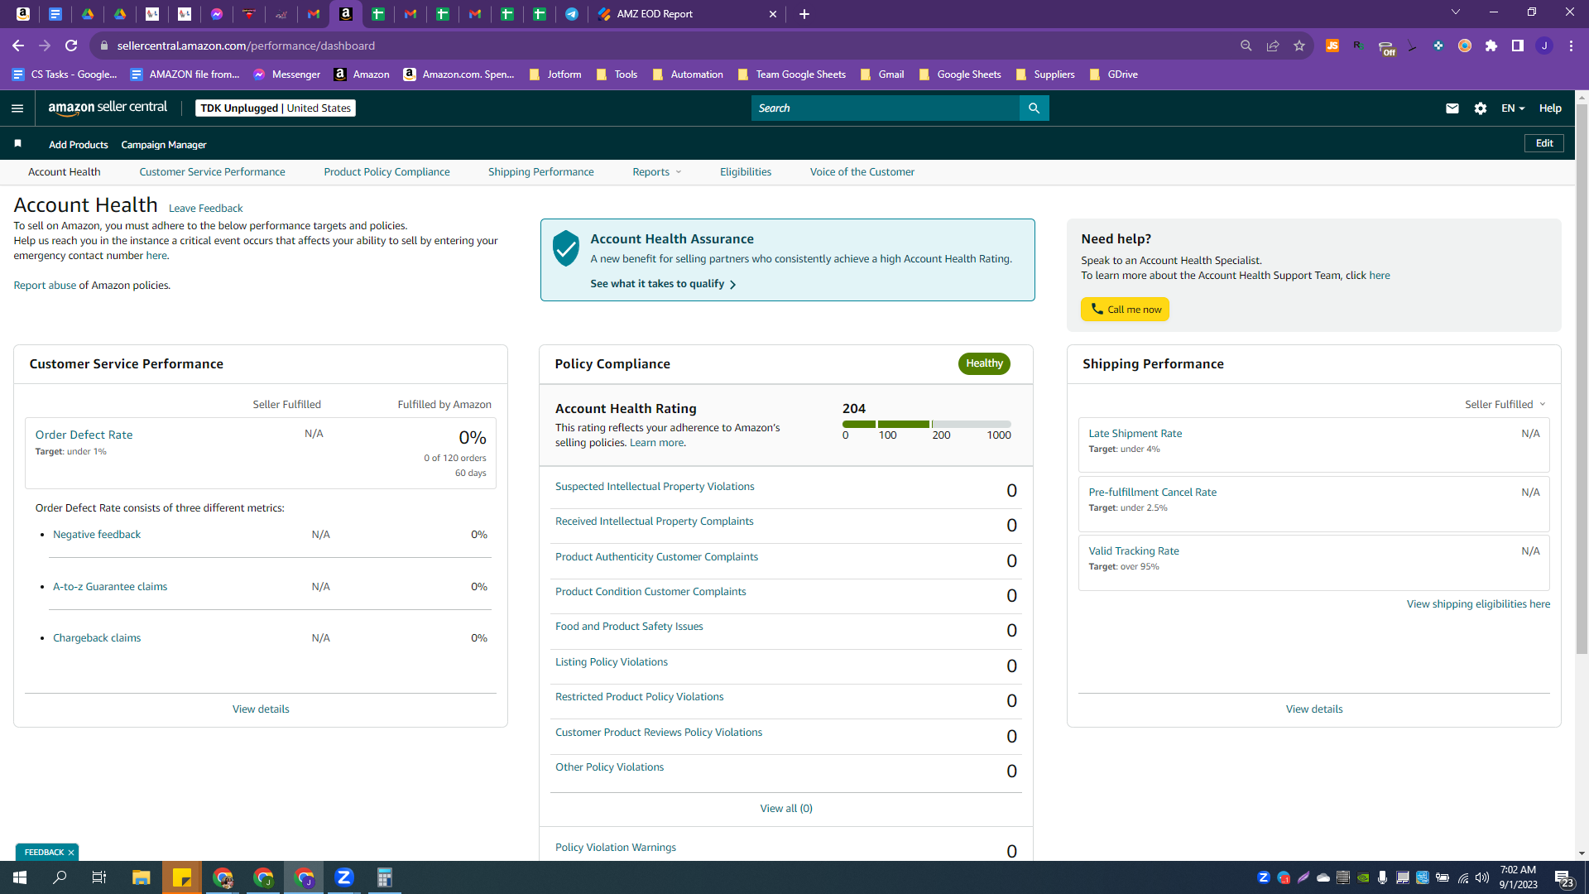This screenshot has width=1589, height=894.
Task: Open the buyer messages envelope icon
Action: (1452, 108)
